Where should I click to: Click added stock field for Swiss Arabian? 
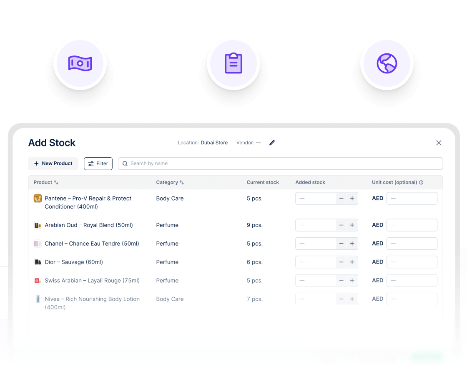click(316, 281)
